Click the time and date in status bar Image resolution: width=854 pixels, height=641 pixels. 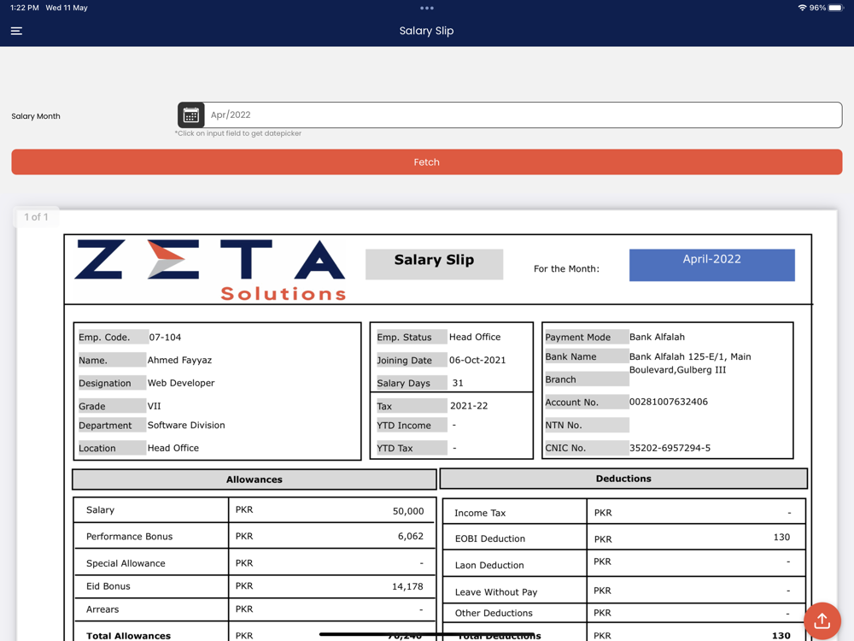49,8
